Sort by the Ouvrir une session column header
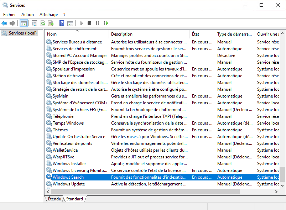Viewport: 286px width, 210px height. tap(267, 34)
